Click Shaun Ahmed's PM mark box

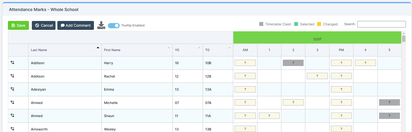click(341, 116)
